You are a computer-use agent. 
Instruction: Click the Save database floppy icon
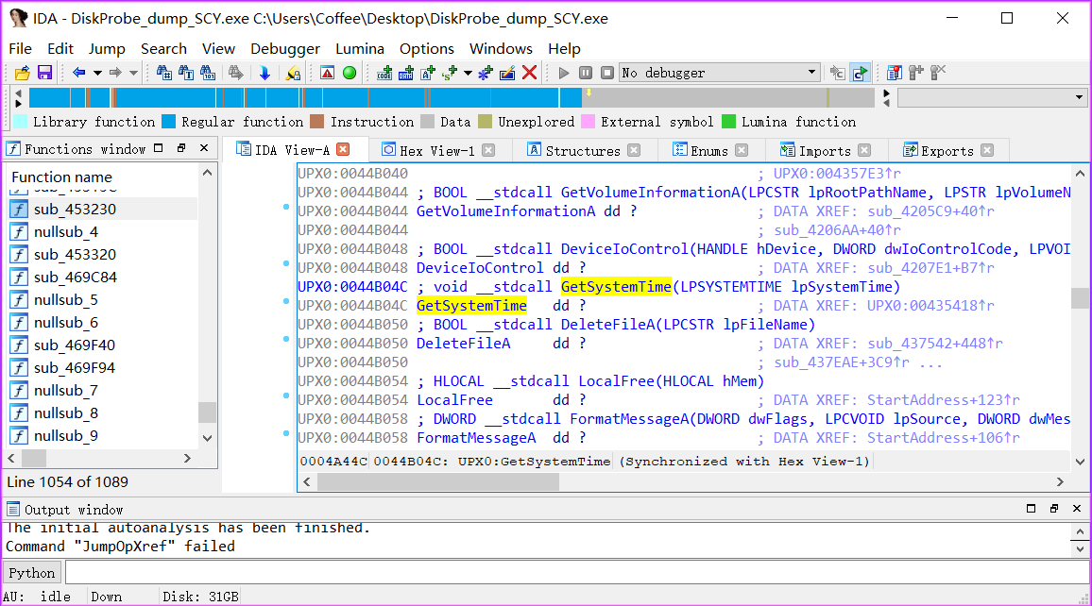(x=44, y=73)
